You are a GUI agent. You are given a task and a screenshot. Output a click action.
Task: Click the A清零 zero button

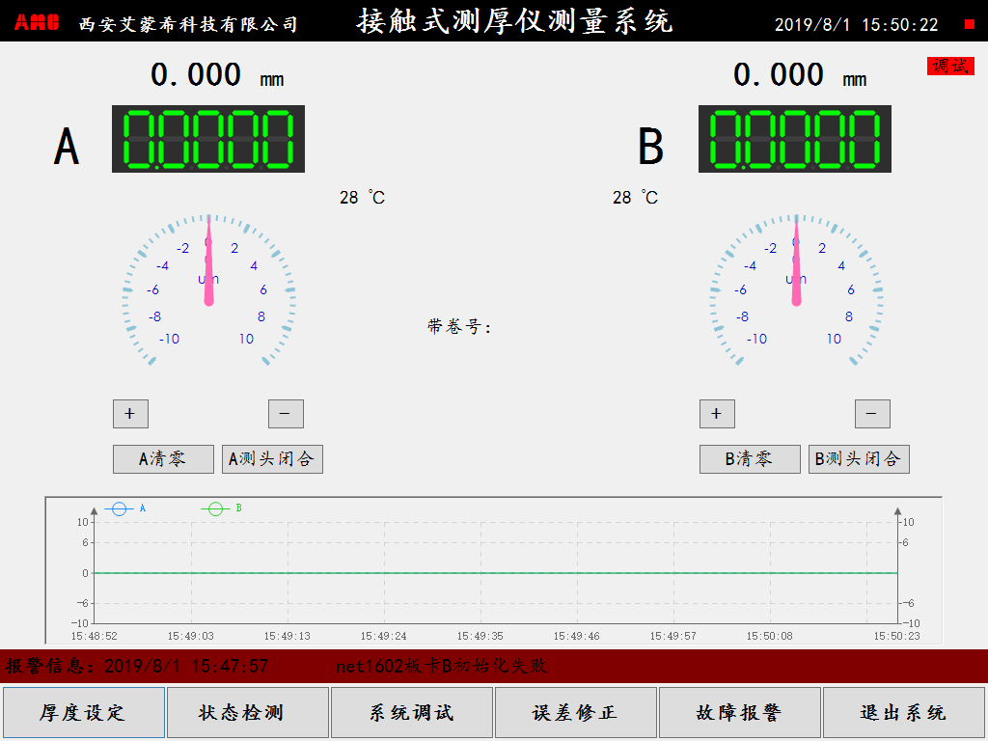(x=163, y=459)
